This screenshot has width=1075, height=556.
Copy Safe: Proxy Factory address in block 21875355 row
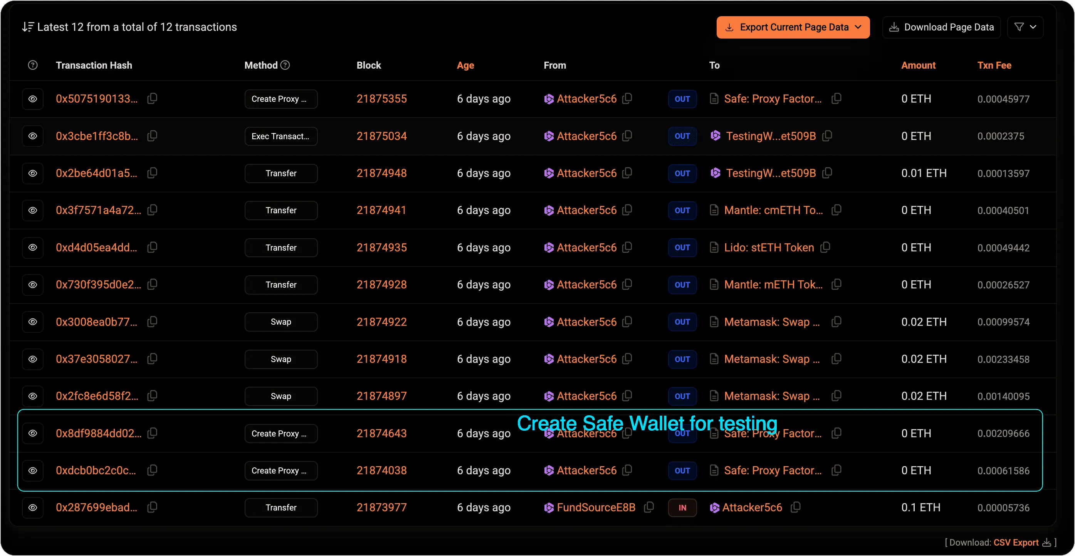[836, 99]
